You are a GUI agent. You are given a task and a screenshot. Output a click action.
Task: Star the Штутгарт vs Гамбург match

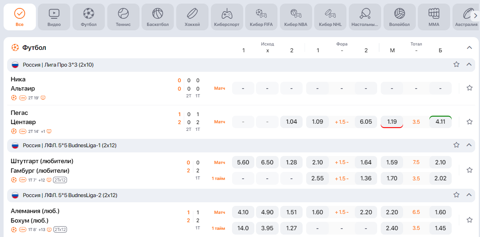point(469,170)
